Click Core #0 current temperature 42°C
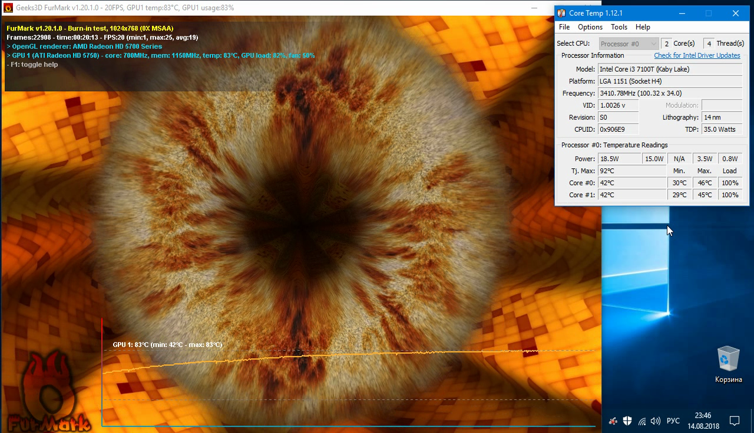 [x=632, y=183]
